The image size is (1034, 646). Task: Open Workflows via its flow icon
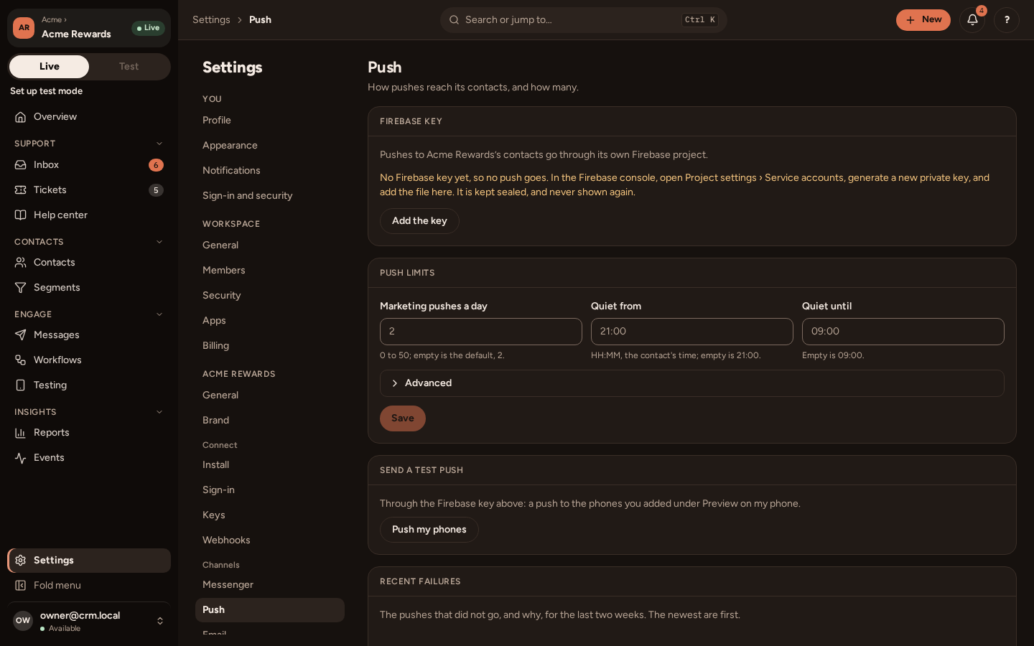tap(21, 360)
